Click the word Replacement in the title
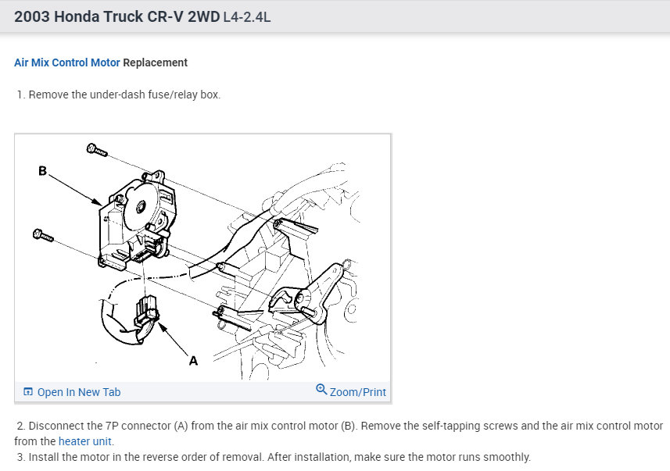 (x=155, y=62)
